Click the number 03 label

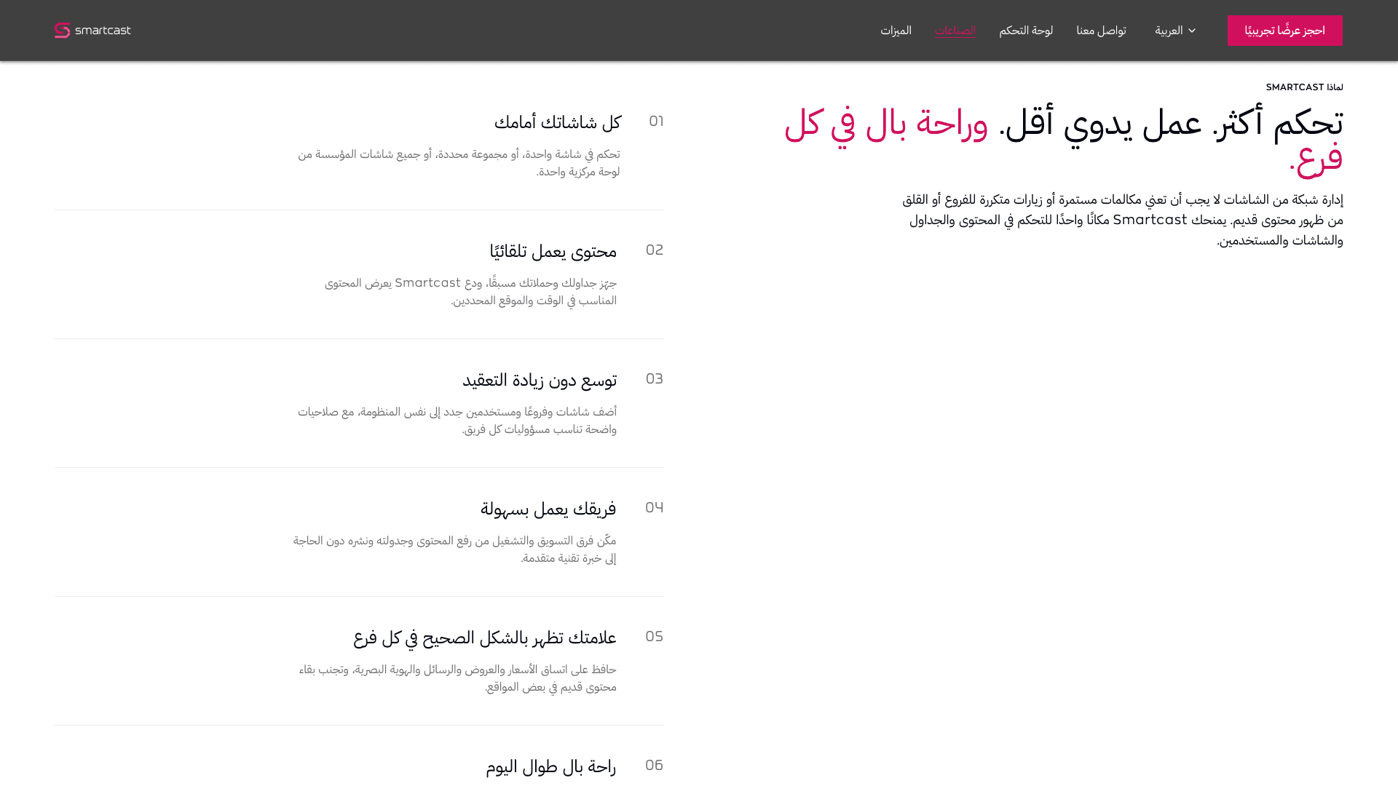(655, 378)
